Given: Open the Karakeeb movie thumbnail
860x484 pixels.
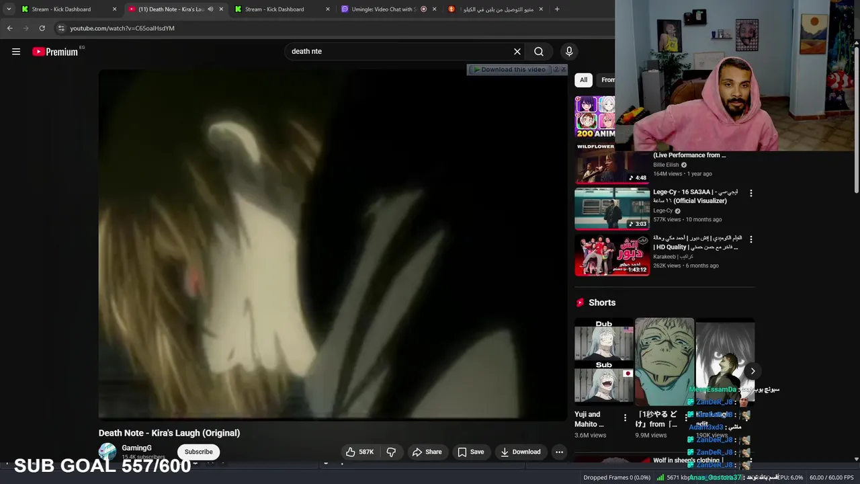Looking at the screenshot, I should tap(612, 255).
